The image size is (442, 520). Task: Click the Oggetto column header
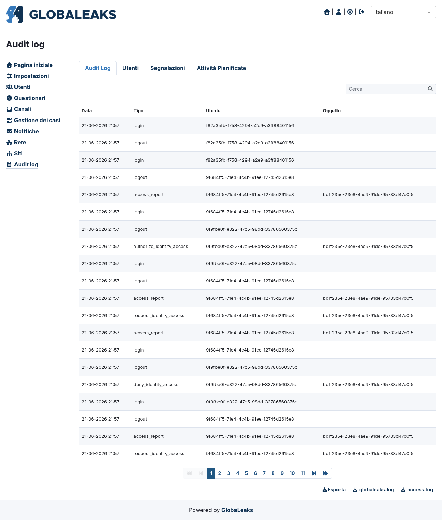(x=332, y=111)
